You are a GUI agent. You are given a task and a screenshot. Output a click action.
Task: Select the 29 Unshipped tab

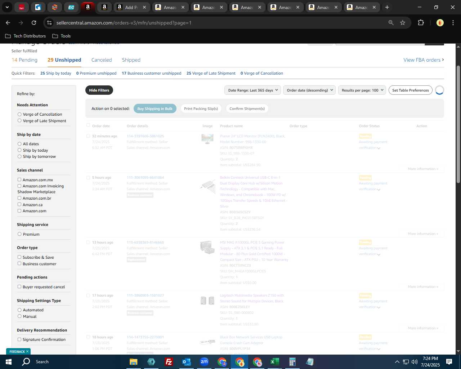(x=64, y=60)
